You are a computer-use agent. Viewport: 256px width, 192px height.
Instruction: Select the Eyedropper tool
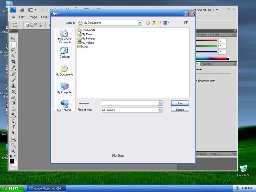click(13, 67)
